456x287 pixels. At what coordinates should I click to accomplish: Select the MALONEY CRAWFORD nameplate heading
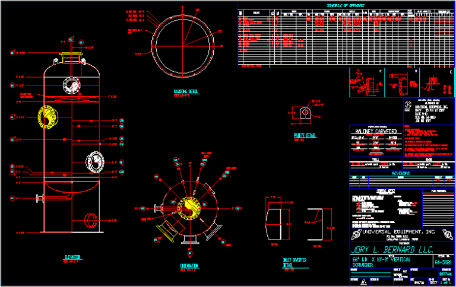click(376, 131)
